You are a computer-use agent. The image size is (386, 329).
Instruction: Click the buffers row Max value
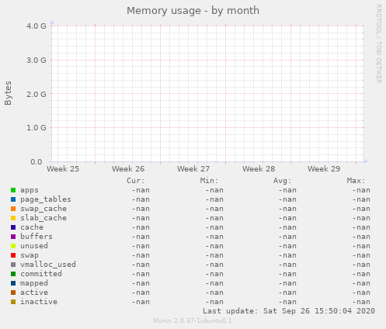pyautogui.click(x=361, y=237)
